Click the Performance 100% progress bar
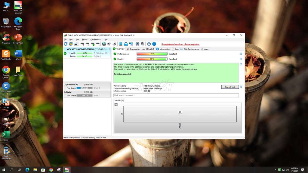This screenshot has height=173, width=308. point(152,54)
